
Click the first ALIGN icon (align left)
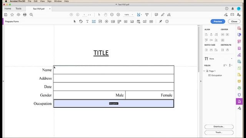click(x=206, y=34)
